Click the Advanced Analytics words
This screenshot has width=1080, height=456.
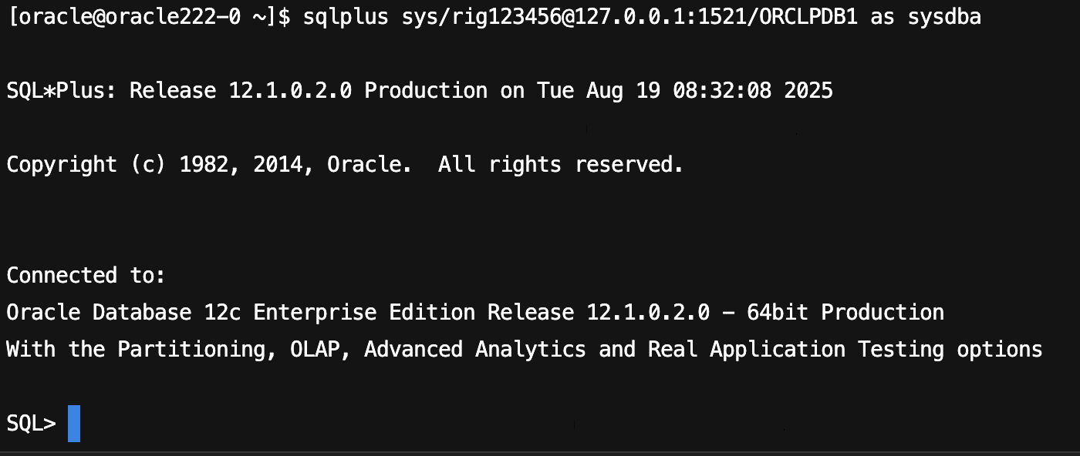pos(475,350)
